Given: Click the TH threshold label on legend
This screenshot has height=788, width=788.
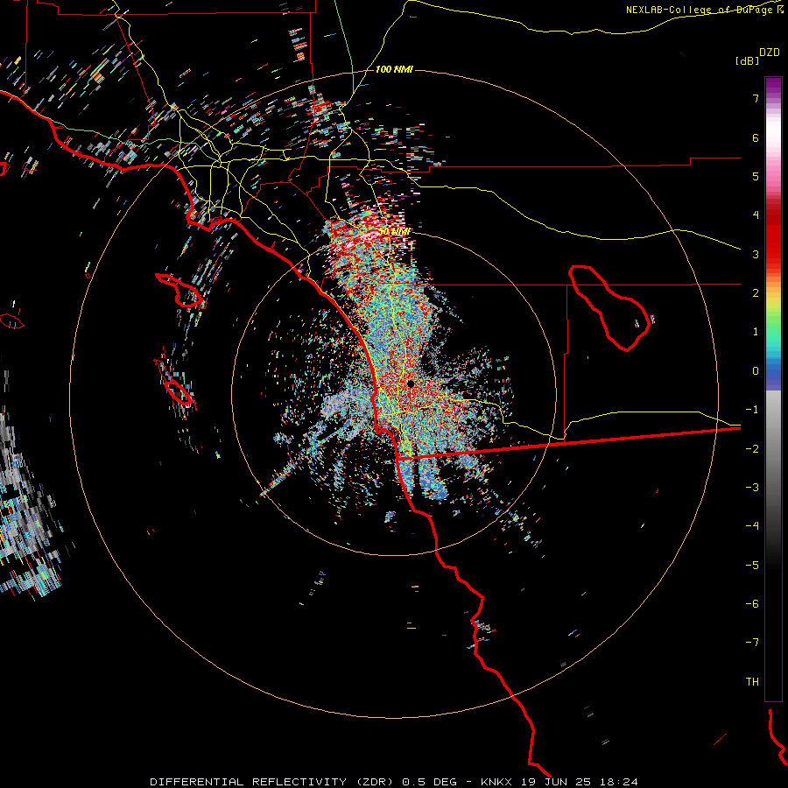Looking at the screenshot, I should (752, 681).
